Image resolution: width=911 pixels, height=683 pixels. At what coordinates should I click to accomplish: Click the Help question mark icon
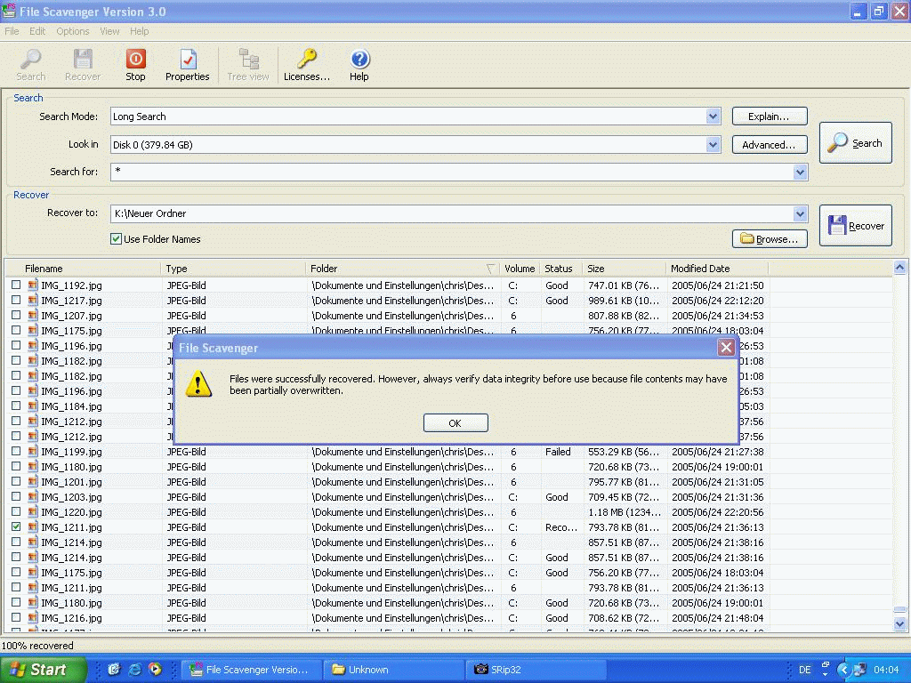(359, 59)
